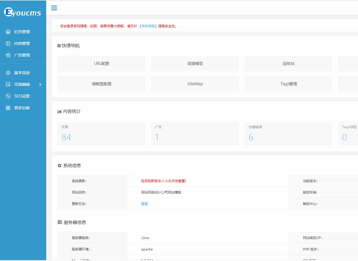358x261 pixels.
Task: Toggle the hamburger sidebar menu icon
Action: pyautogui.click(x=54, y=8)
